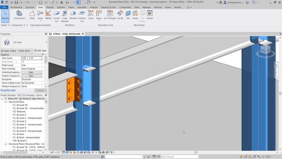Select T.C. @ Roof plan view
282x159 pixels.
tap(18, 134)
